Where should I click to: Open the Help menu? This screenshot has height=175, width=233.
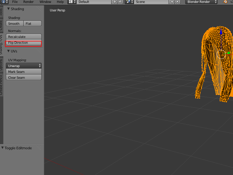(60, 2)
